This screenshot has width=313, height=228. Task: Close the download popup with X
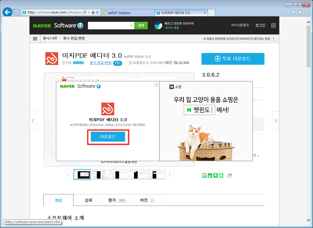156,85
